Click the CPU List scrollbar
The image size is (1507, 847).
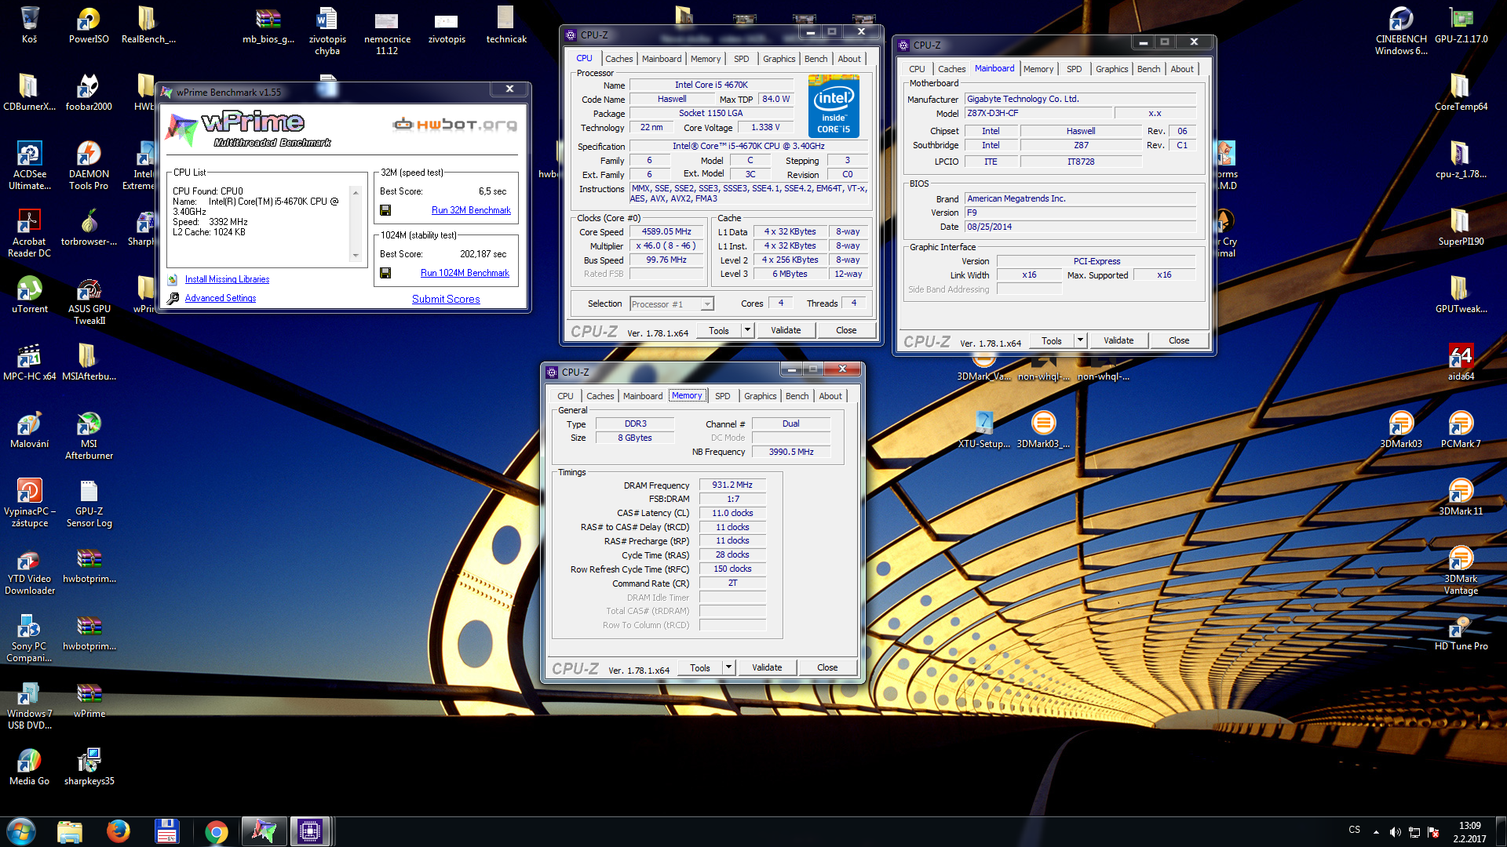click(356, 224)
